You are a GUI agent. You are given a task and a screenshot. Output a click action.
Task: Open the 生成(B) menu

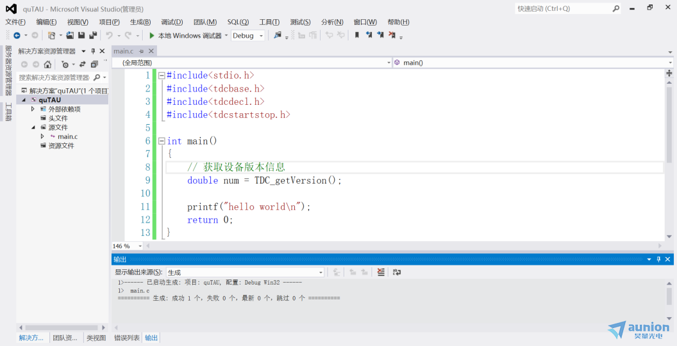pyautogui.click(x=140, y=22)
